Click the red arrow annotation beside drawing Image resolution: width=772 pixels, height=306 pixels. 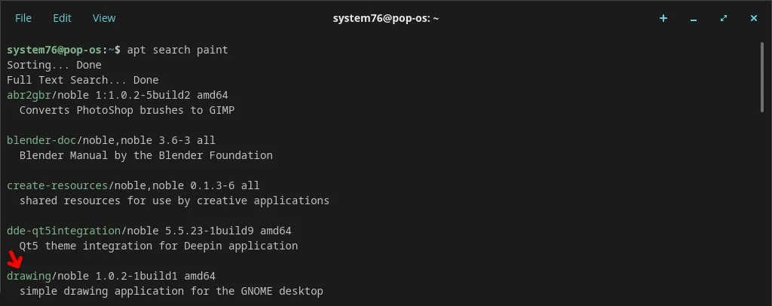(x=15, y=262)
